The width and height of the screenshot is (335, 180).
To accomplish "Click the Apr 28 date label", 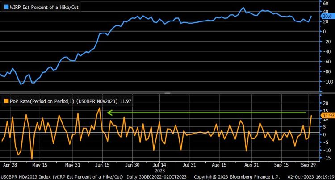I will tap(10, 164).
